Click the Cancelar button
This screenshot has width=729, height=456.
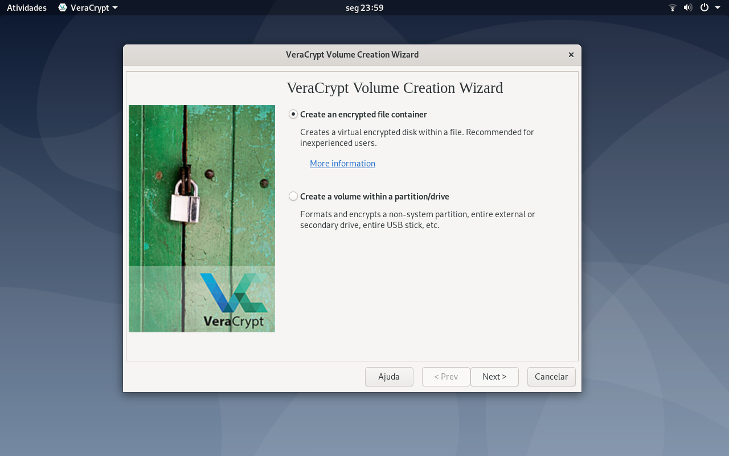pyautogui.click(x=551, y=377)
